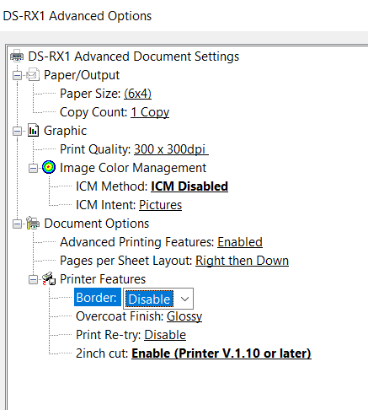Collapse the Image Color Management node

coord(33,168)
